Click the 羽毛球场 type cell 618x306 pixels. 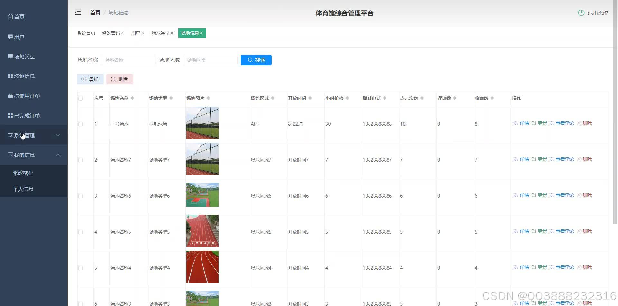pos(158,124)
